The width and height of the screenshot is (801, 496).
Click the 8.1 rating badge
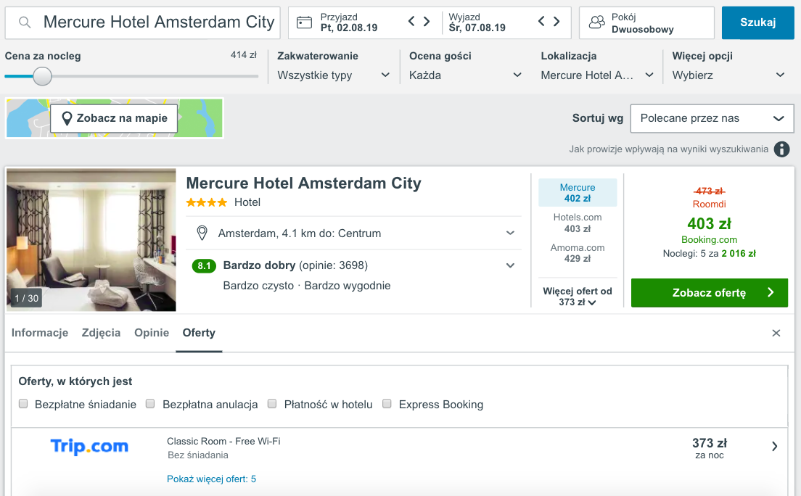pyautogui.click(x=204, y=265)
